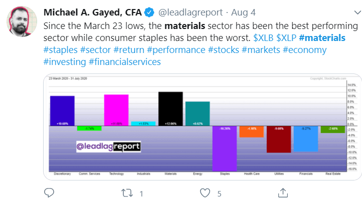This screenshot has width=362, height=201.
Task: Like the tweet with the heart icon
Action: click(x=205, y=192)
